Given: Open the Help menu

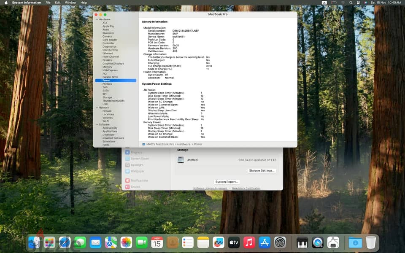Looking at the screenshot, I should 84,3.
